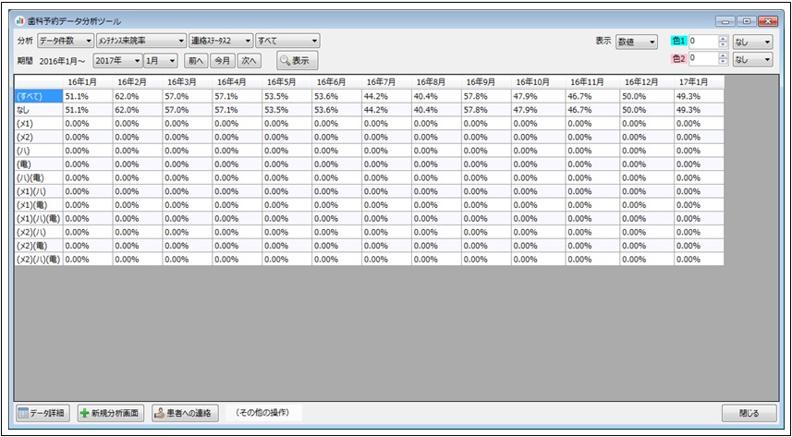
Task: Click the app chart icon in title bar
Action: [x=20, y=22]
